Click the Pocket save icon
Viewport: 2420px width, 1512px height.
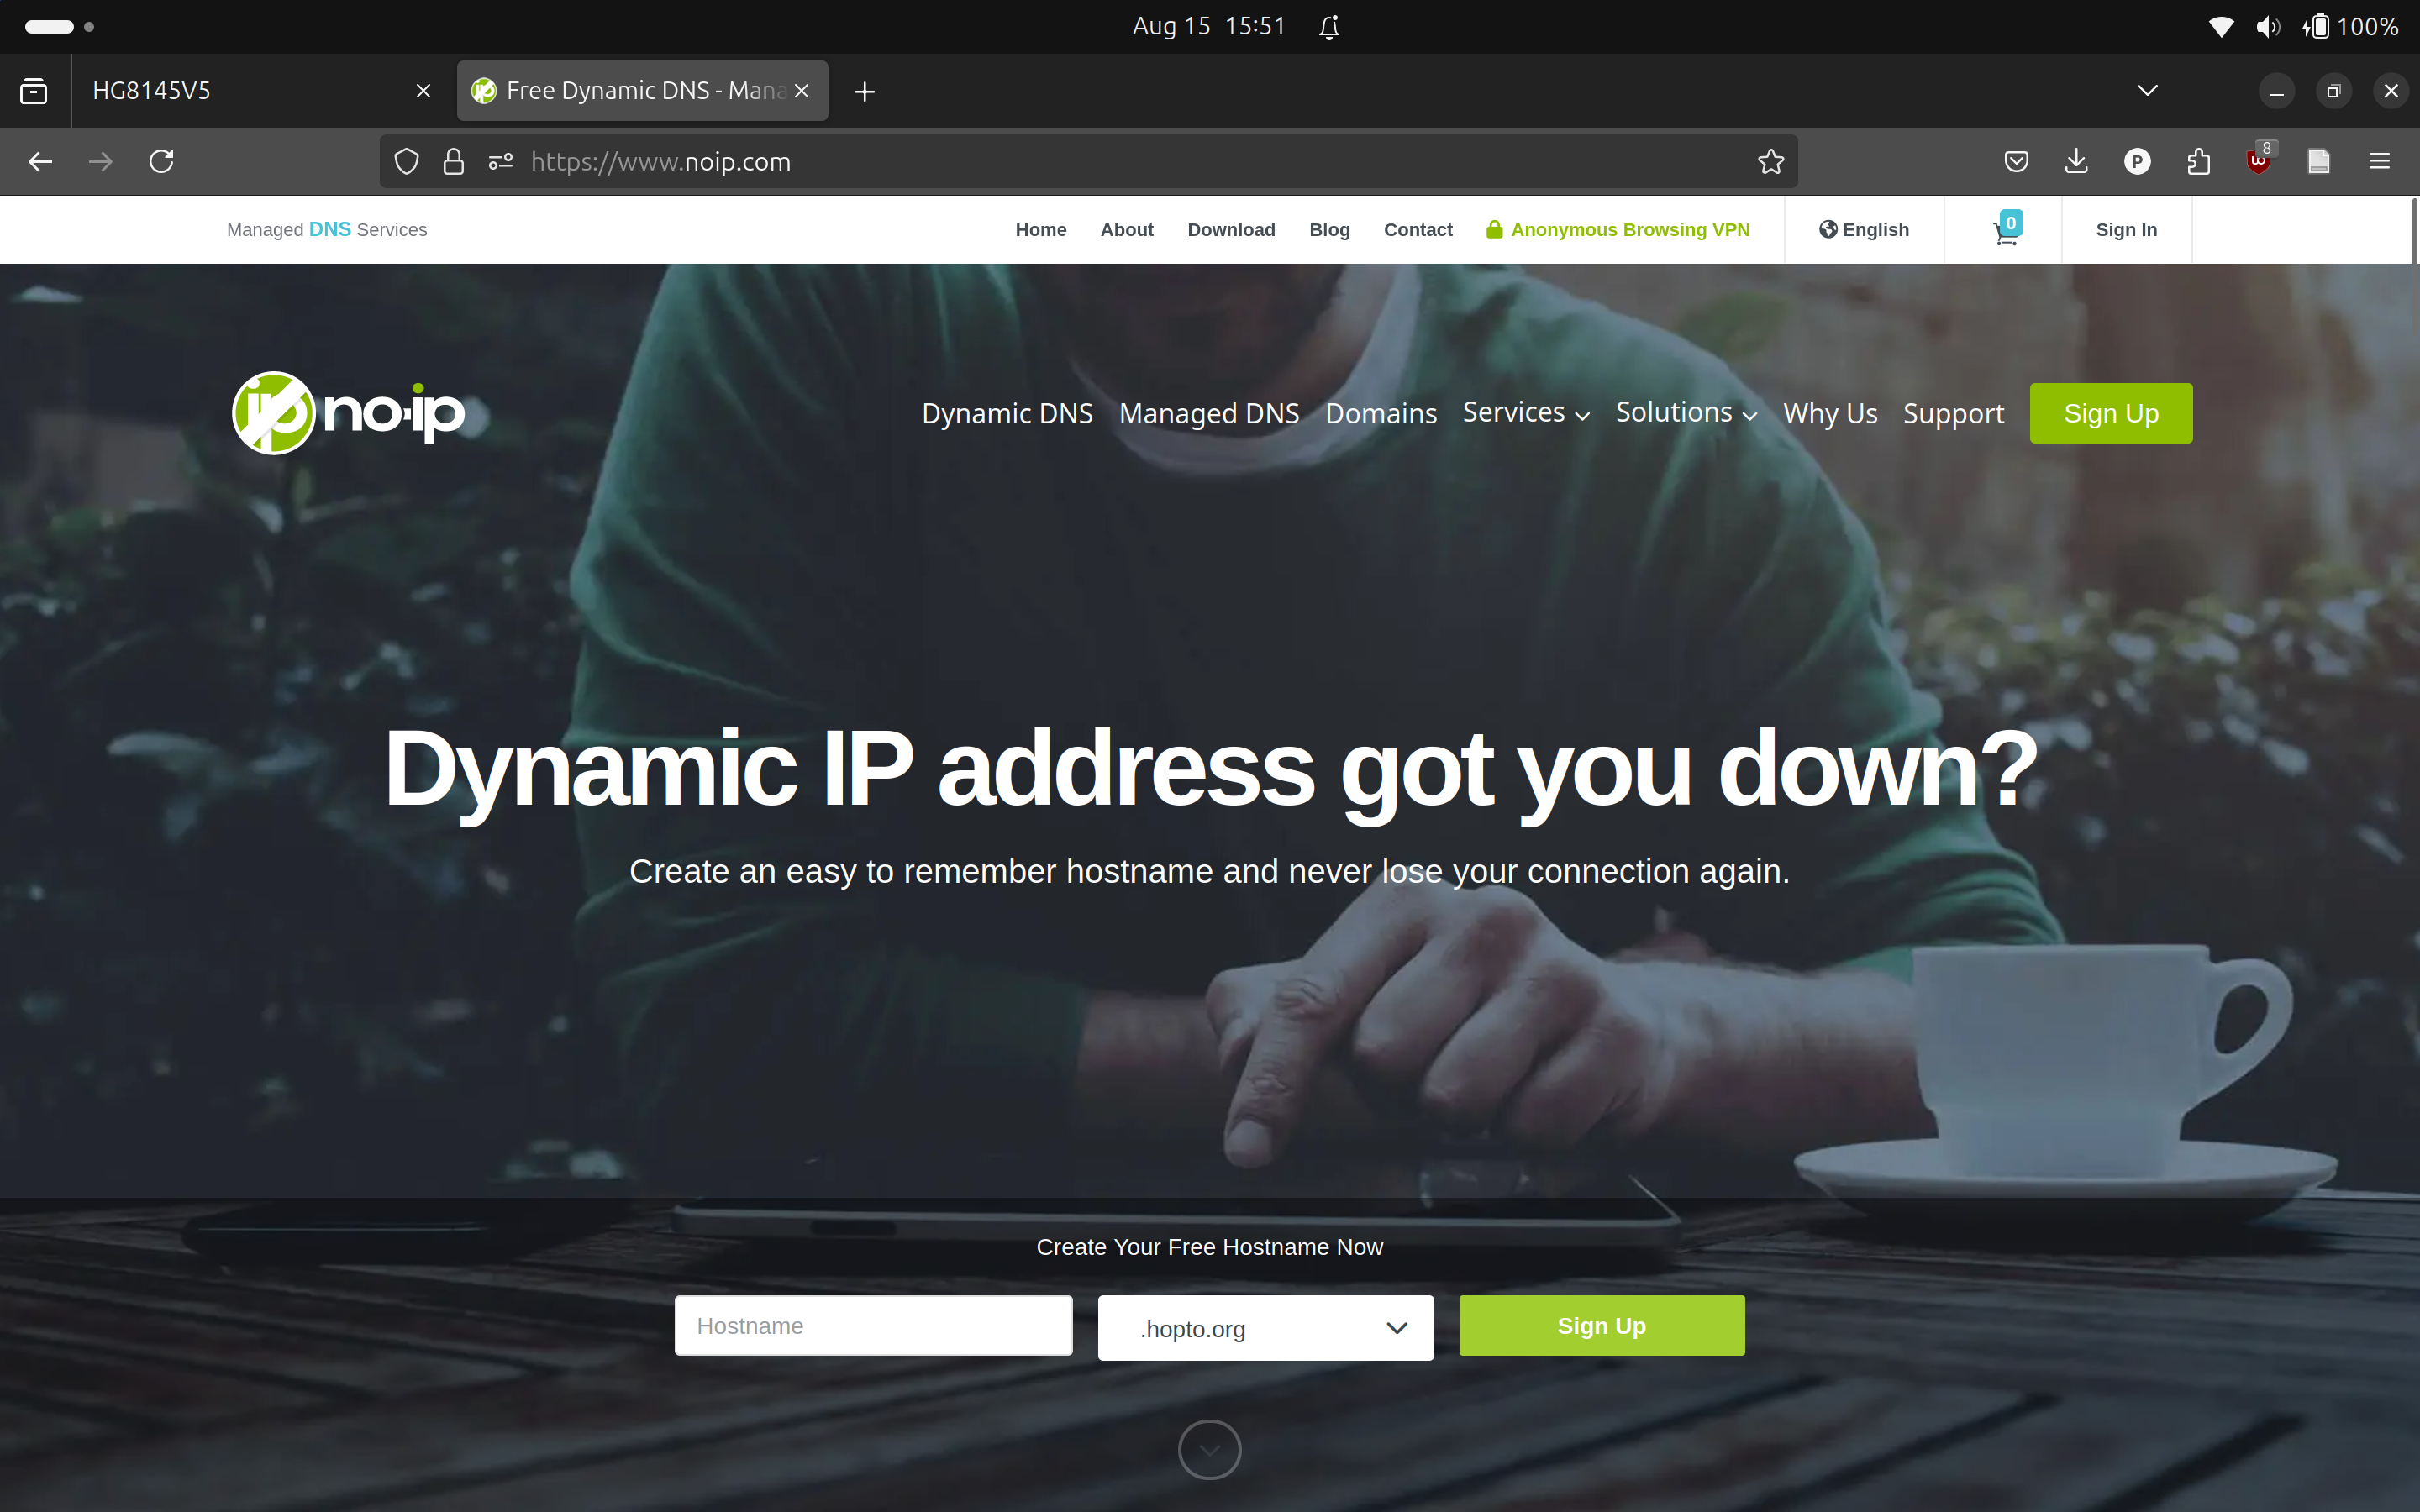click(2016, 160)
